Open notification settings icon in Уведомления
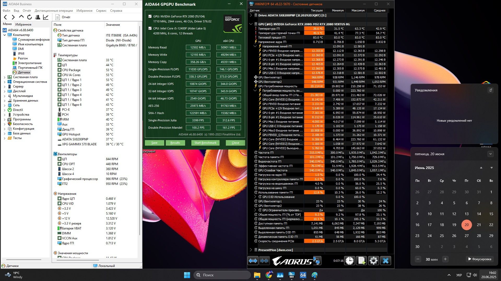The width and height of the screenshot is (501, 281). (491, 90)
